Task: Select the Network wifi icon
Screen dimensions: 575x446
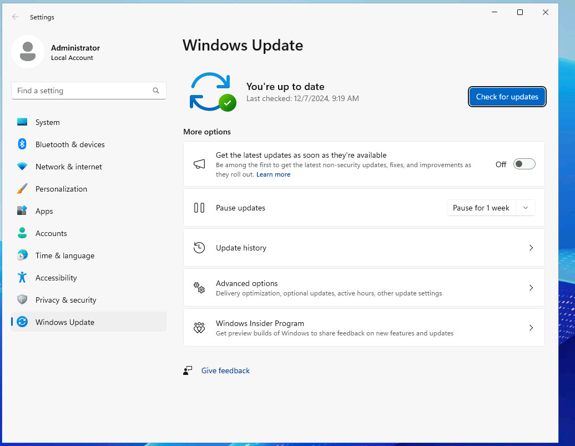Action: [22, 167]
